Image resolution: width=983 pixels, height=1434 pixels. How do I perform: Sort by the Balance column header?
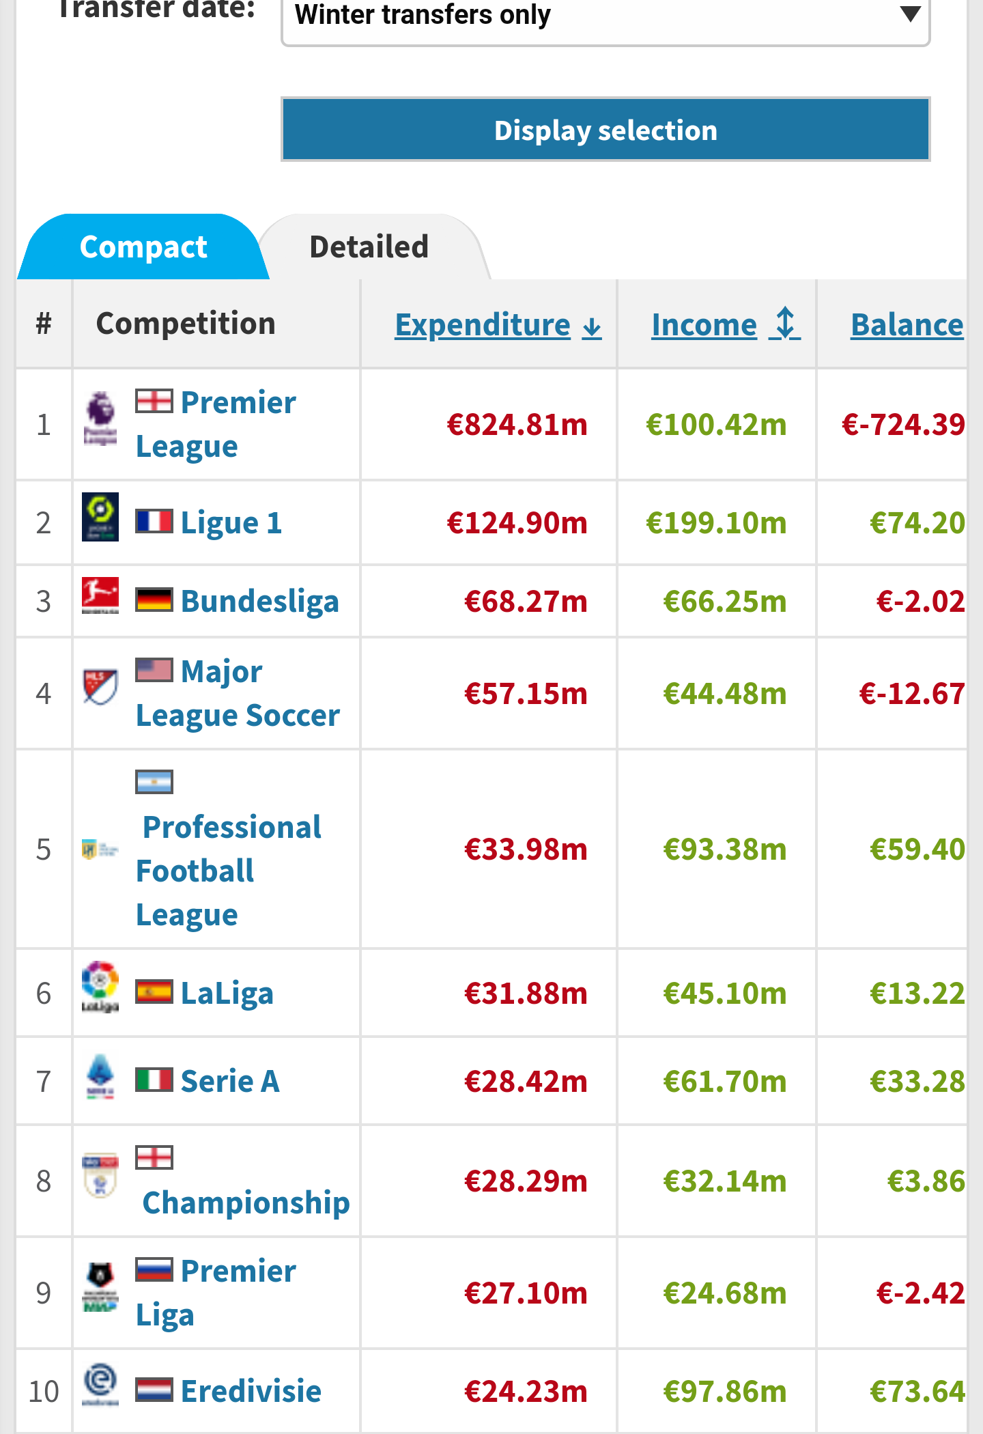coord(907,324)
